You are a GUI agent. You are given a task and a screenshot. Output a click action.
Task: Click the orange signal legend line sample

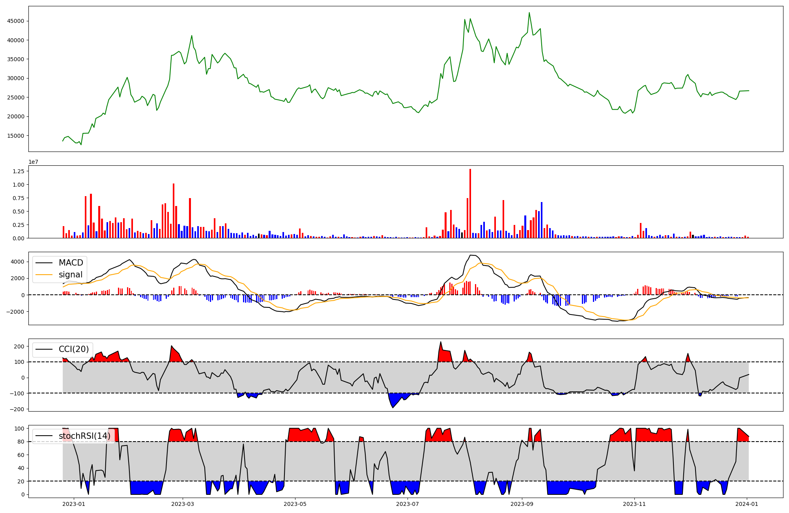(x=44, y=275)
